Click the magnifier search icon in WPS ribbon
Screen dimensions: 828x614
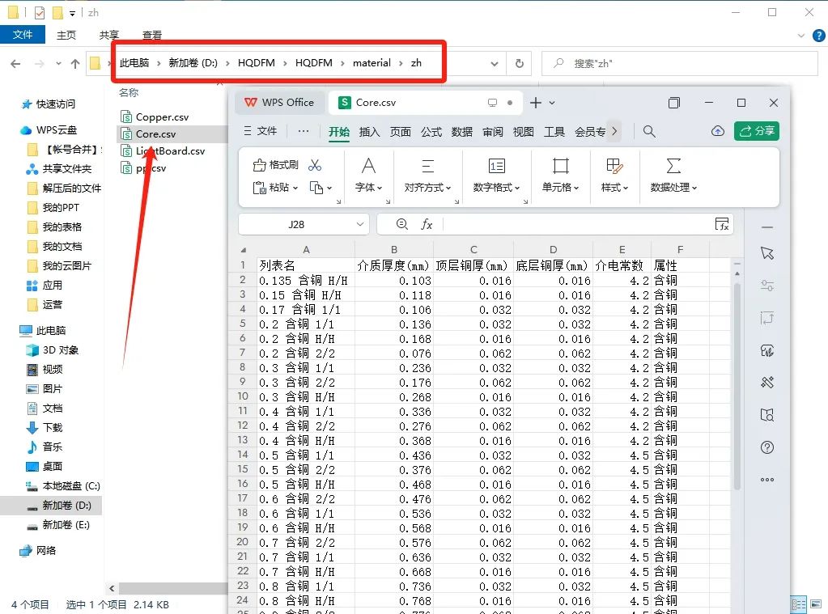point(649,131)
